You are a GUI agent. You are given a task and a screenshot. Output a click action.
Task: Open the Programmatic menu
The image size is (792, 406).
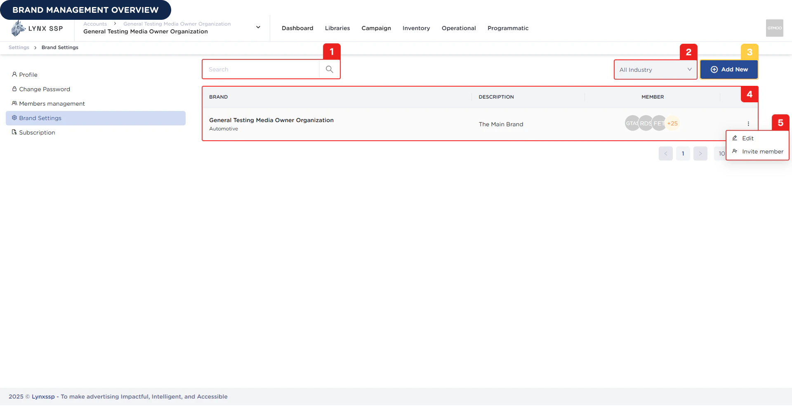(x=508, y=28)
